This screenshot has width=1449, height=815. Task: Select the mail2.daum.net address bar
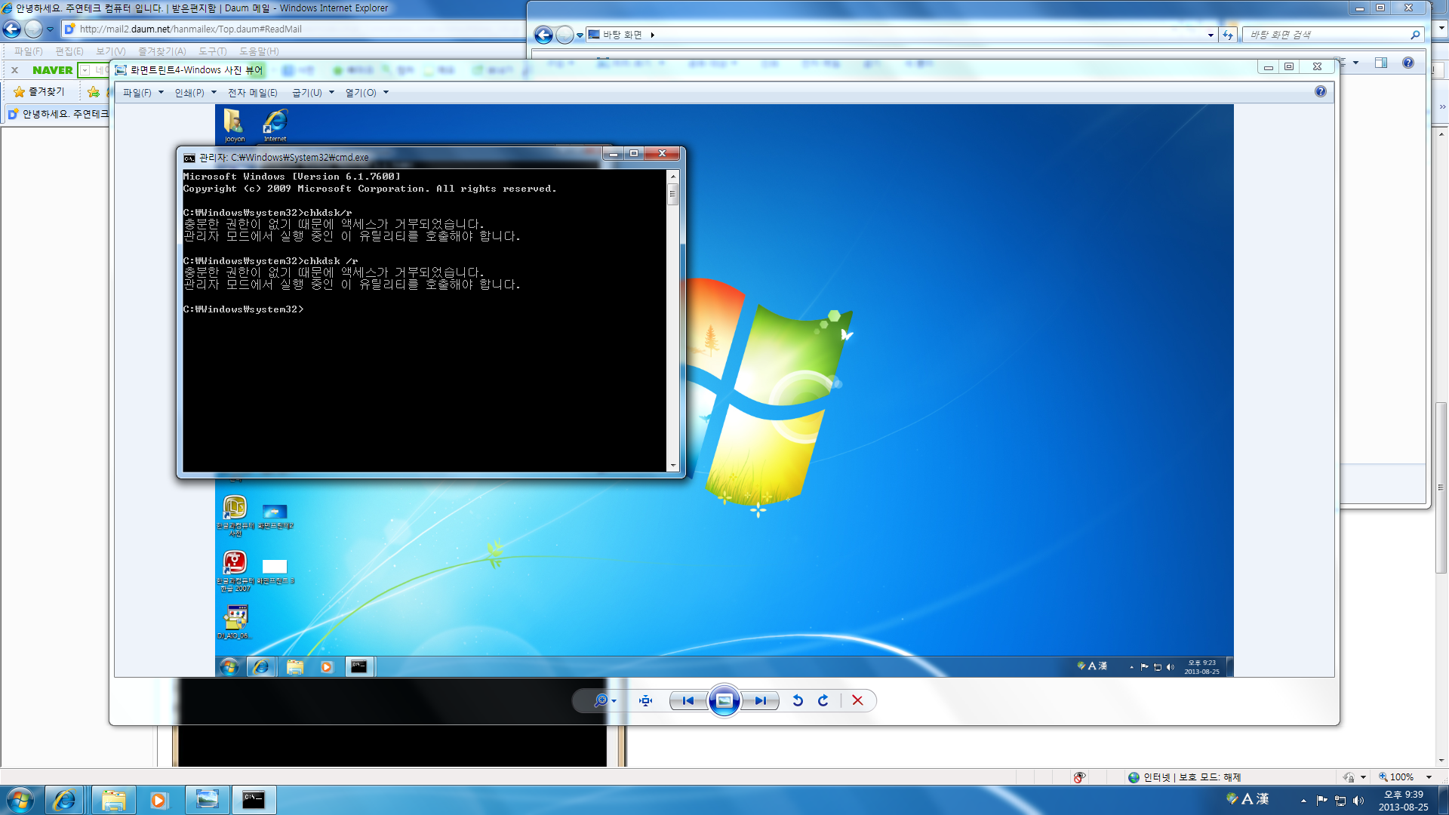click(294, 29)
